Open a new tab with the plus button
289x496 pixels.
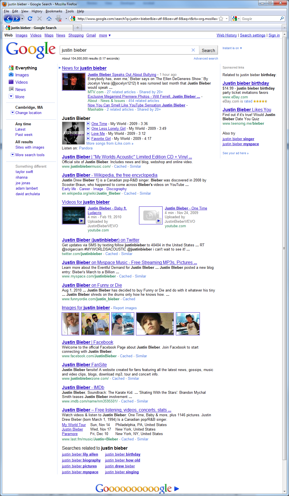point(77,28)
